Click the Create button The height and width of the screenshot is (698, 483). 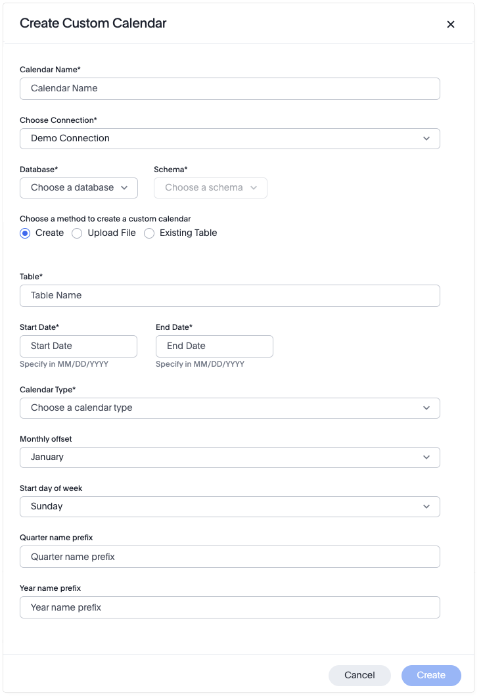tap(431, 675)
